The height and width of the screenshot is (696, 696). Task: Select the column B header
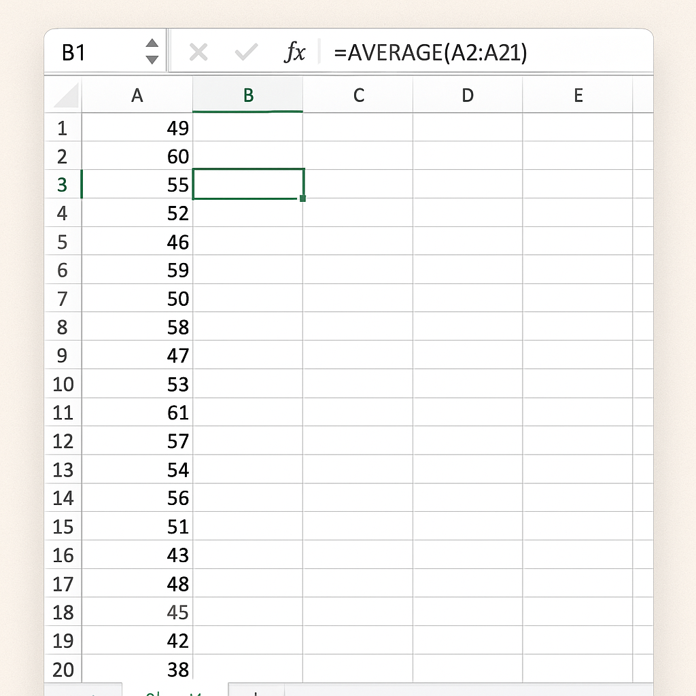click(248, 96)
